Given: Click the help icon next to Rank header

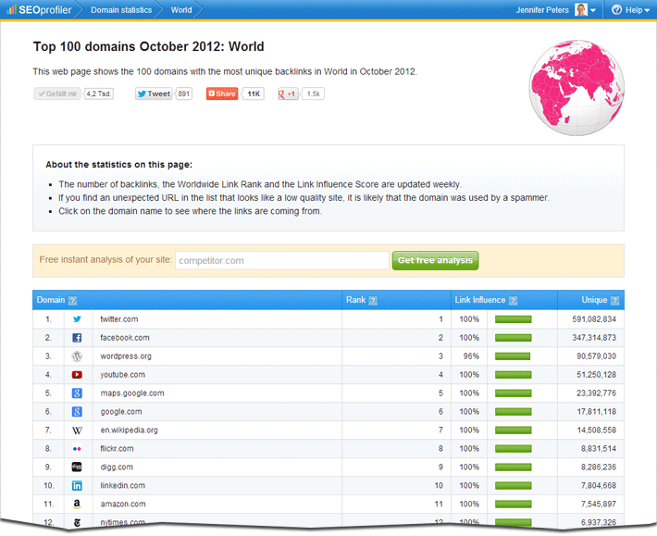Looking at the screenshot, I should pos(373,301).
